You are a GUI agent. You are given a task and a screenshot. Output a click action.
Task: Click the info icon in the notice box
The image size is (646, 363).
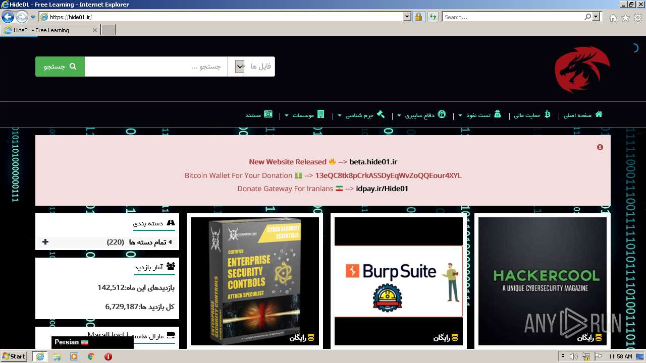point(600,147)
